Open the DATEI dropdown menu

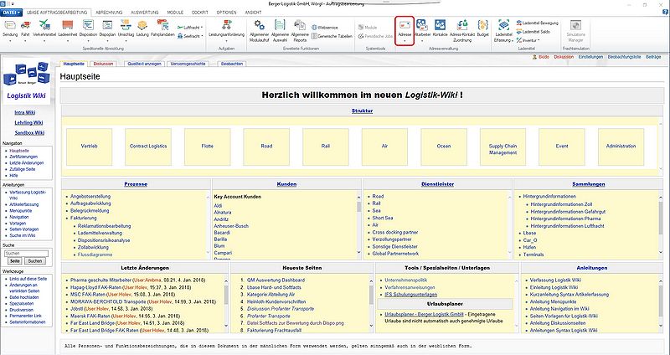[11, 13]
